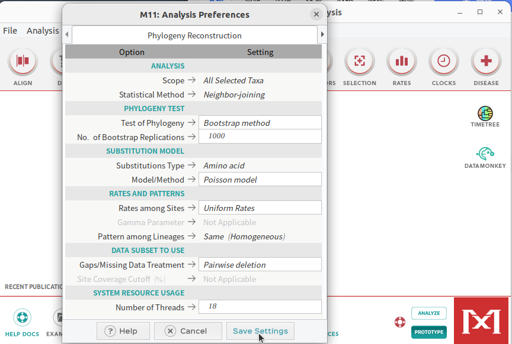Image resolution: width=512 pixels, height=344 pixels.
Task: Open Test of Phylogeny dropdown
Action: click(260, 123)
